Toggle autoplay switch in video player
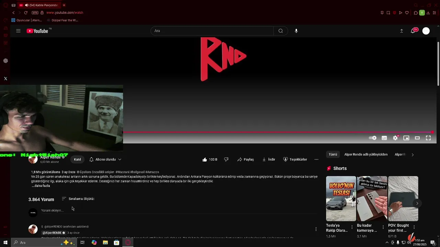The image size is (440, 247). pyautogui.click(x=373, y=138)
